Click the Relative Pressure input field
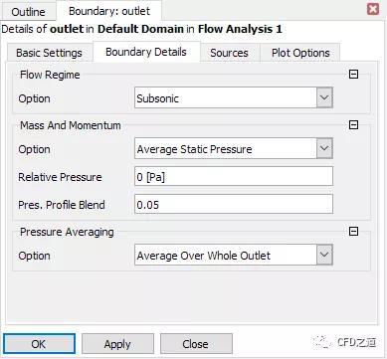The height and width of the screenshot is (359, 387). click(234, 176)
